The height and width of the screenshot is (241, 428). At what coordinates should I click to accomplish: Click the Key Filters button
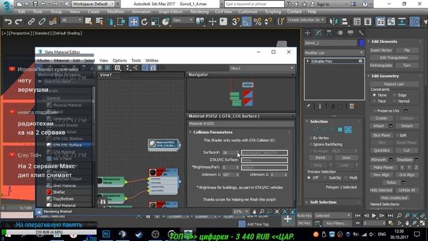point(337,223)
